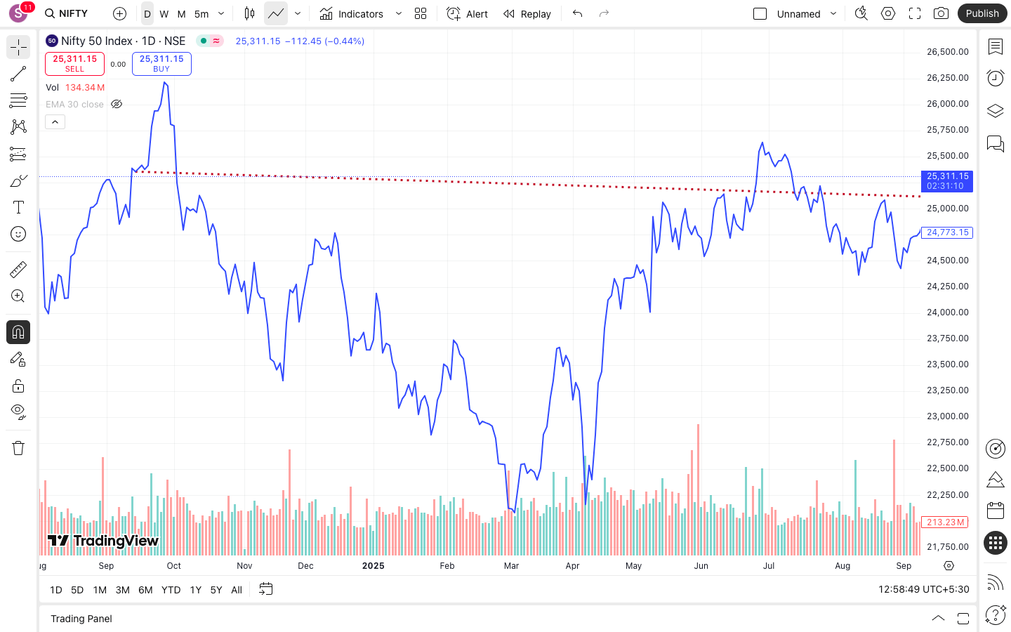Select the Text annotation tool
1011x632 pixels.
coord(18,207)
